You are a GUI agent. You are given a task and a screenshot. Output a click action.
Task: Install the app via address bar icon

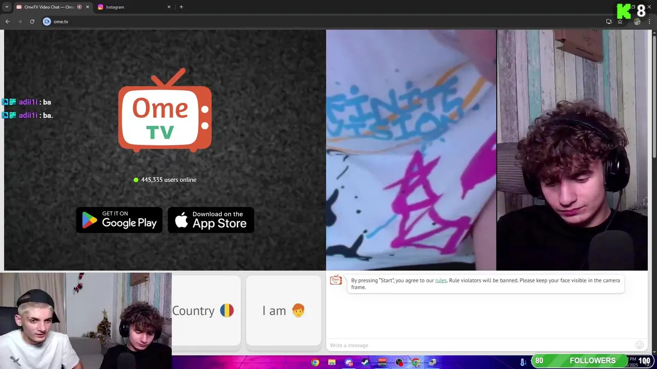pyautogui.click(x=609, y=22)
